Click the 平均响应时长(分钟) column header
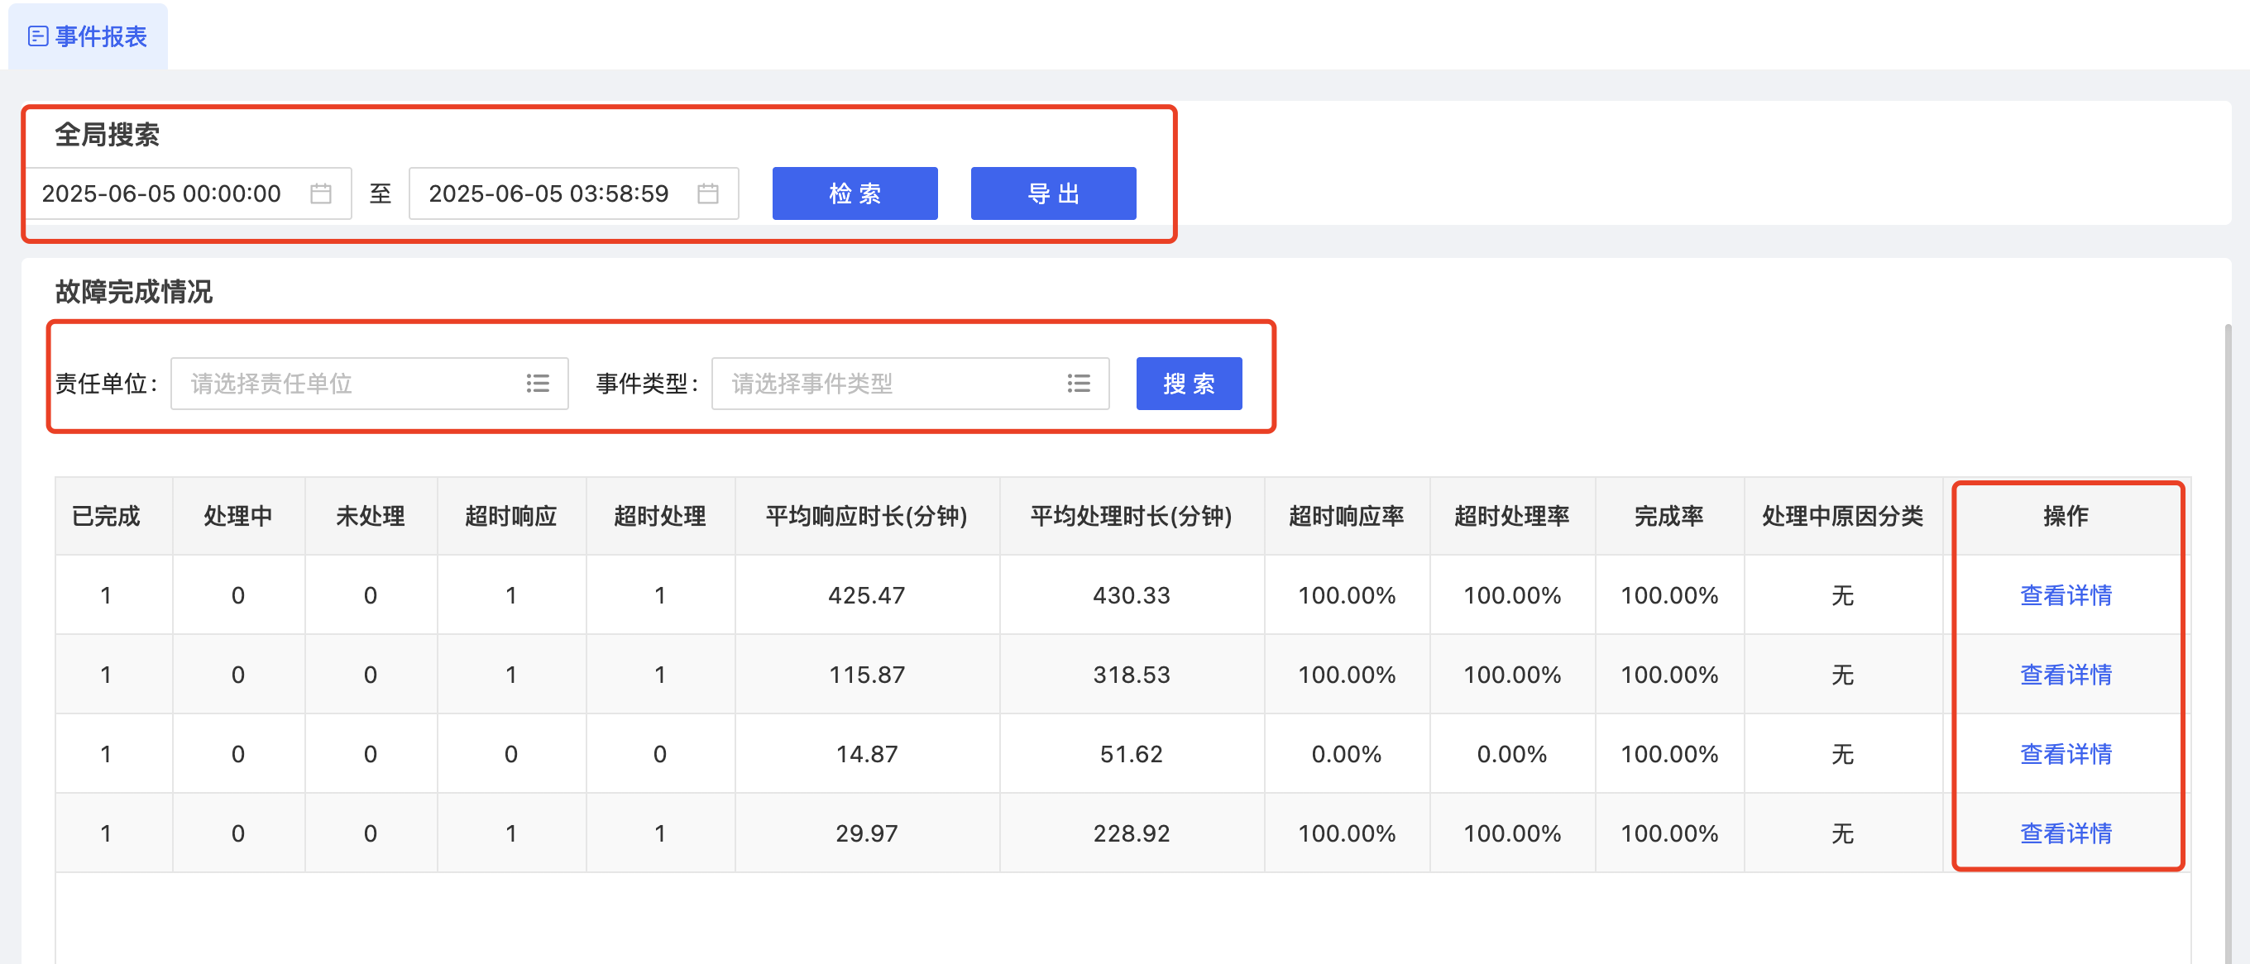 coord(866,516)
